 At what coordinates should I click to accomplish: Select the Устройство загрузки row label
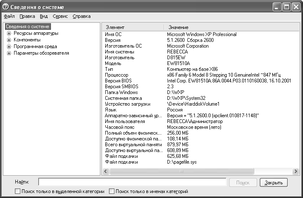(x=128, y=104)
